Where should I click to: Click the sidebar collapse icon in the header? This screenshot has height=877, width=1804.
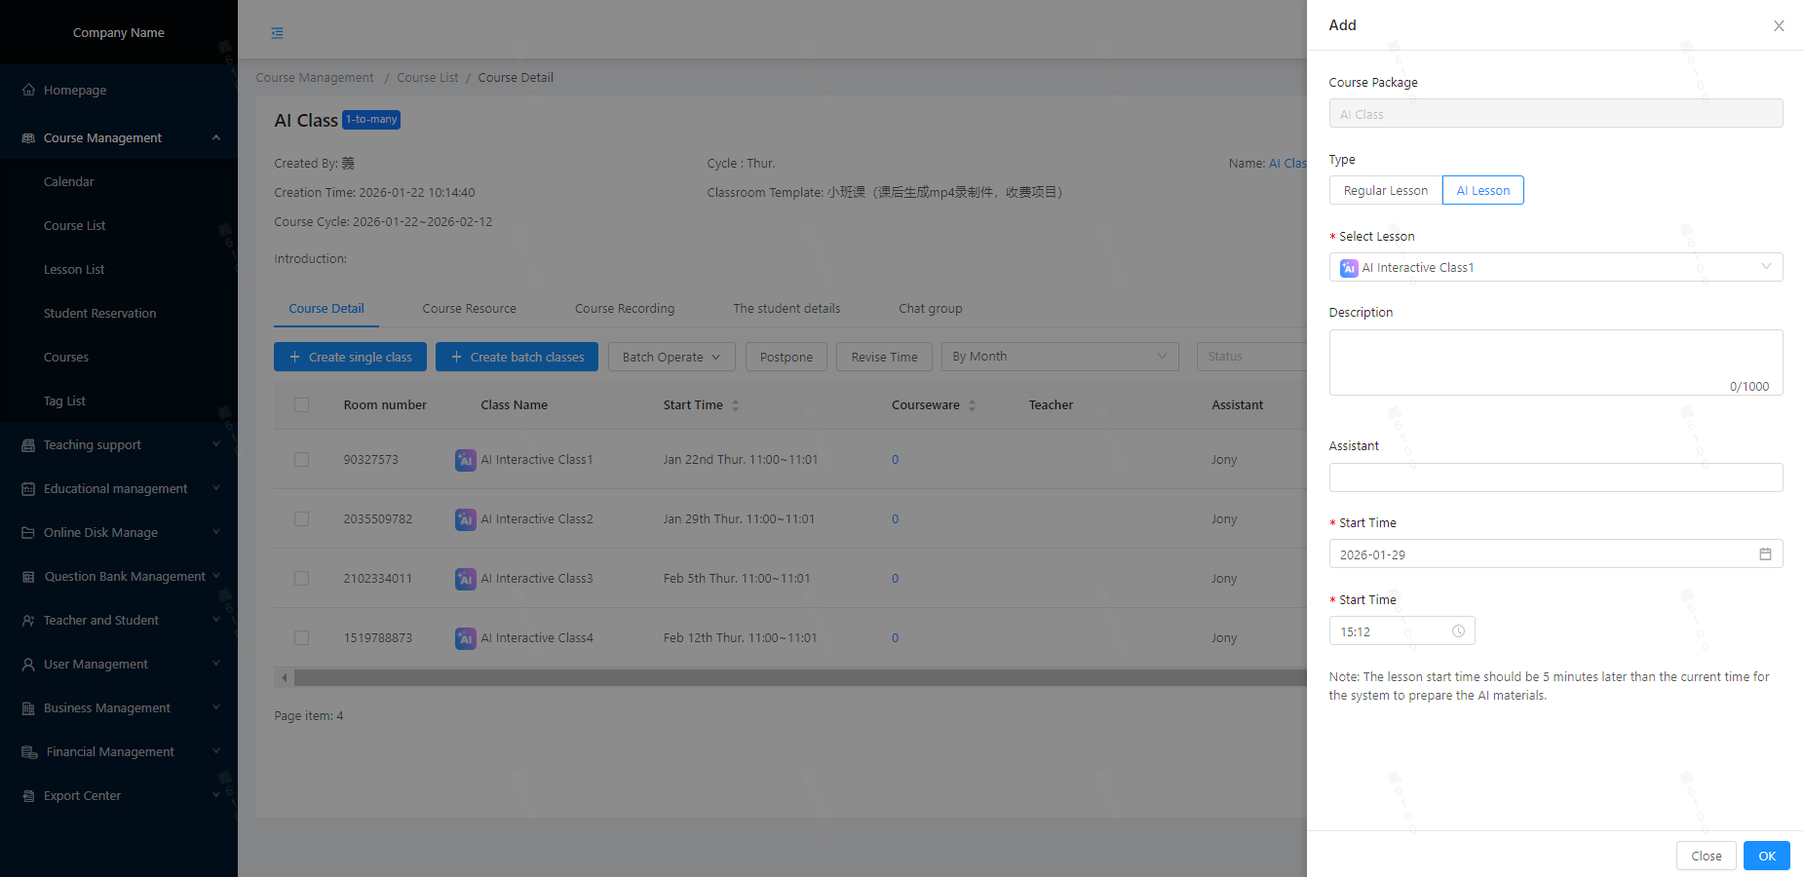click(x=278, y=33)
